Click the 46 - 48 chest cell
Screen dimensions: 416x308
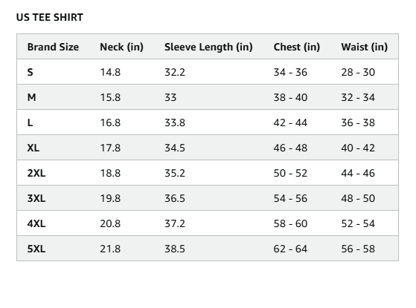(290, 148)
